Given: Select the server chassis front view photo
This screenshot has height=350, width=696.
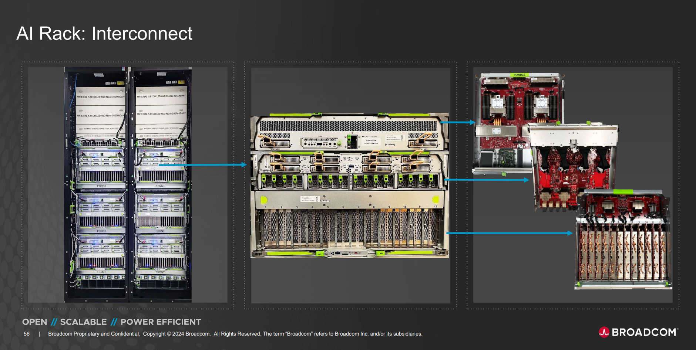Looking at the screenshot, I should [350, 185].
